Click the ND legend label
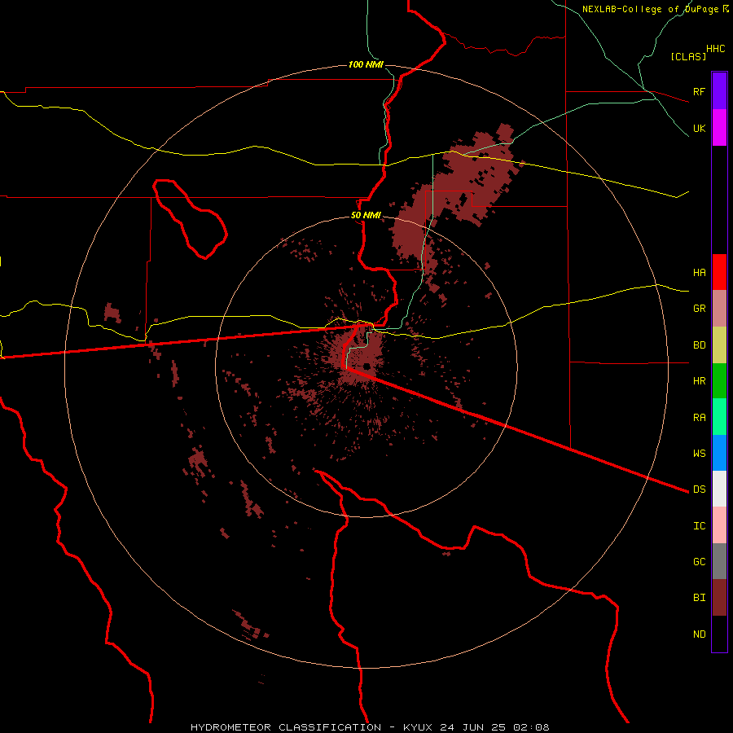The width and height of the screenshot is (733, 733). coord(699,634)
